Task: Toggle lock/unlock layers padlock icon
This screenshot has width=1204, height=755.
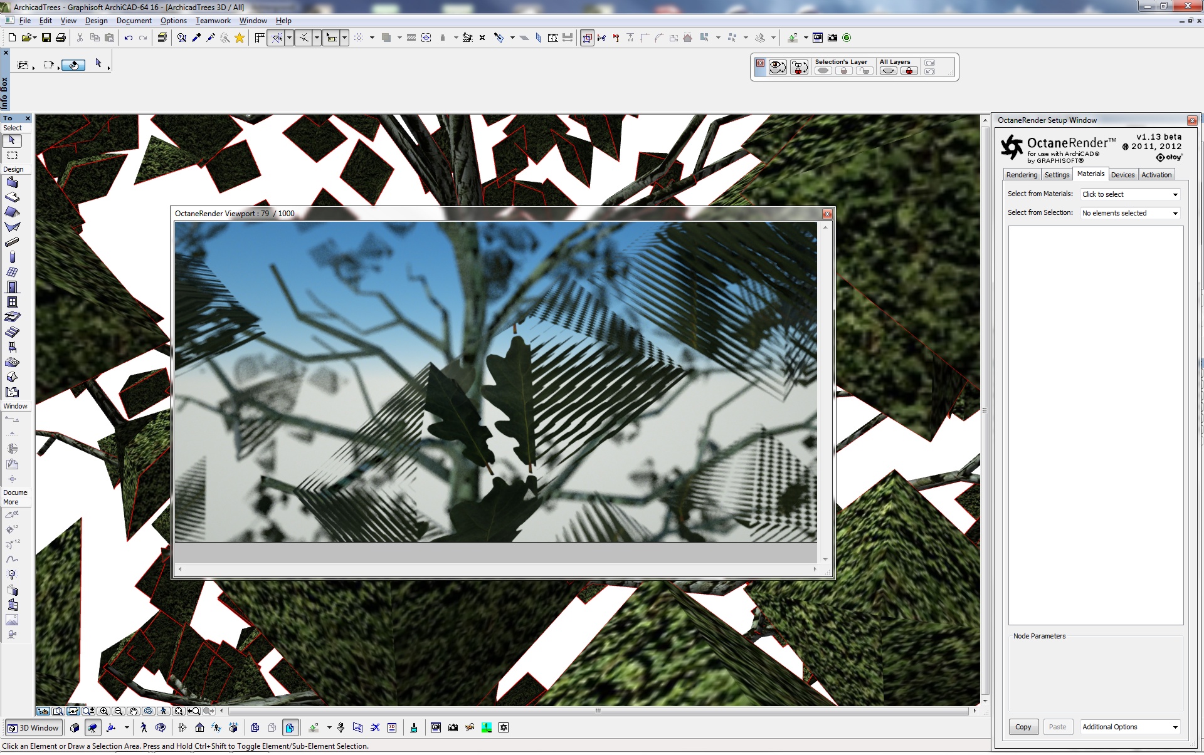Action: [x=799, y=67]
